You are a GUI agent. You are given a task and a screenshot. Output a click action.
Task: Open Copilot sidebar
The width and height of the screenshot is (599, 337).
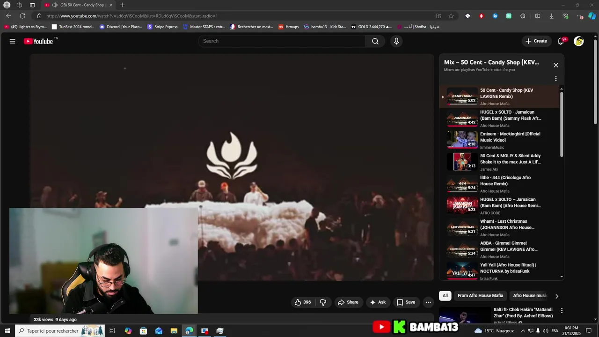point(592,16)
